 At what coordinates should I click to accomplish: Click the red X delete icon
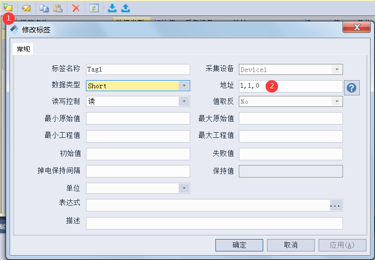76,8
